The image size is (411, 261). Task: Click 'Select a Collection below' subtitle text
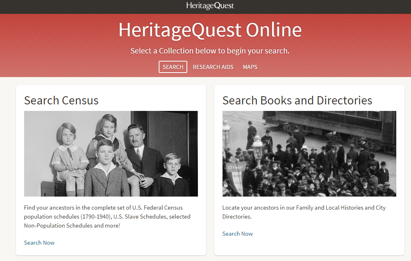point(210,51)
